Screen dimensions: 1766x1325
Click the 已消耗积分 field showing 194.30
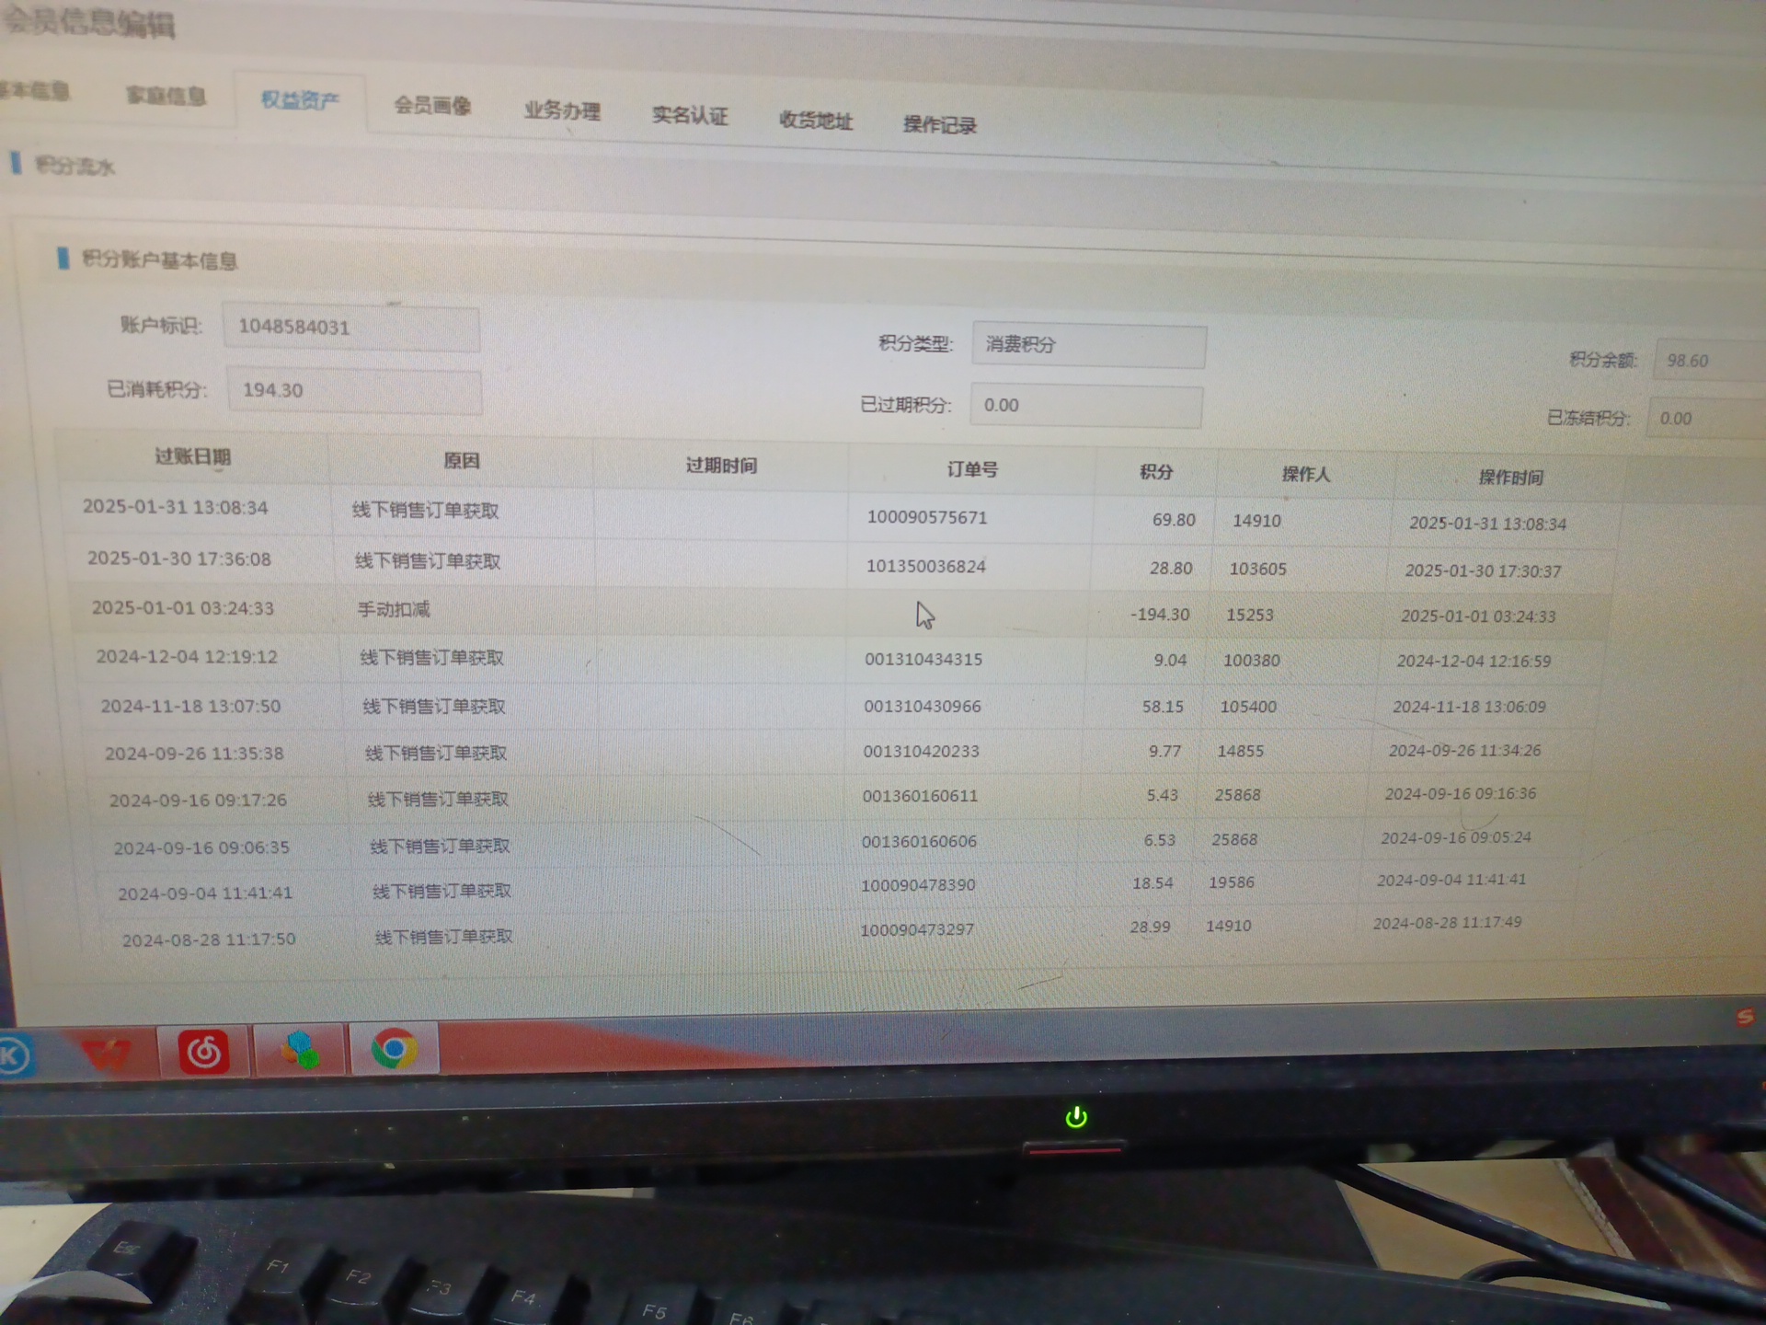tap(353, 391)
